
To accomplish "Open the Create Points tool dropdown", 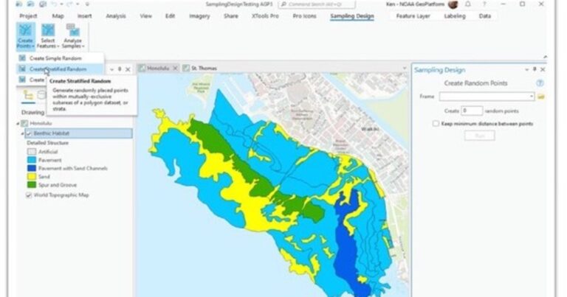I will coord(25,36).
